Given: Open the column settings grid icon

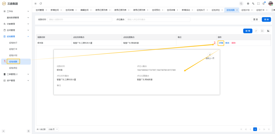Looking at the screenshot, I should 268,31.
